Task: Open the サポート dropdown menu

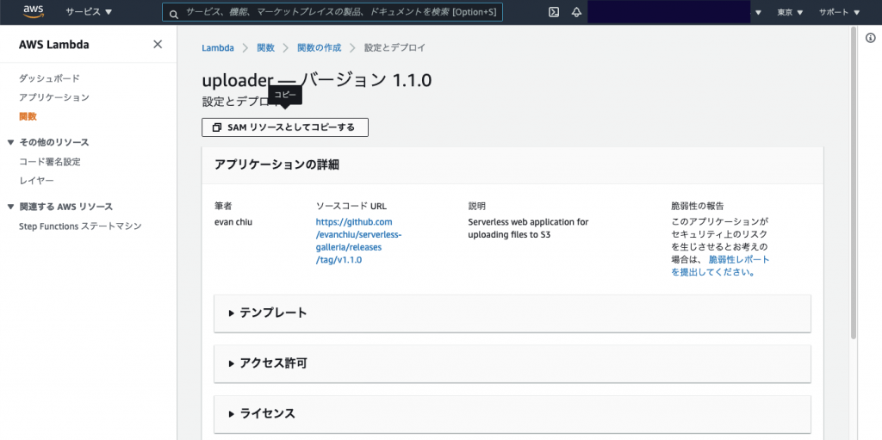Action: 839,12
